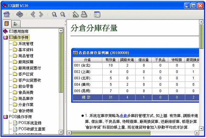Click the second magnifier zoom icon
The height and width of the screenshot is (138, 206).
62,14
